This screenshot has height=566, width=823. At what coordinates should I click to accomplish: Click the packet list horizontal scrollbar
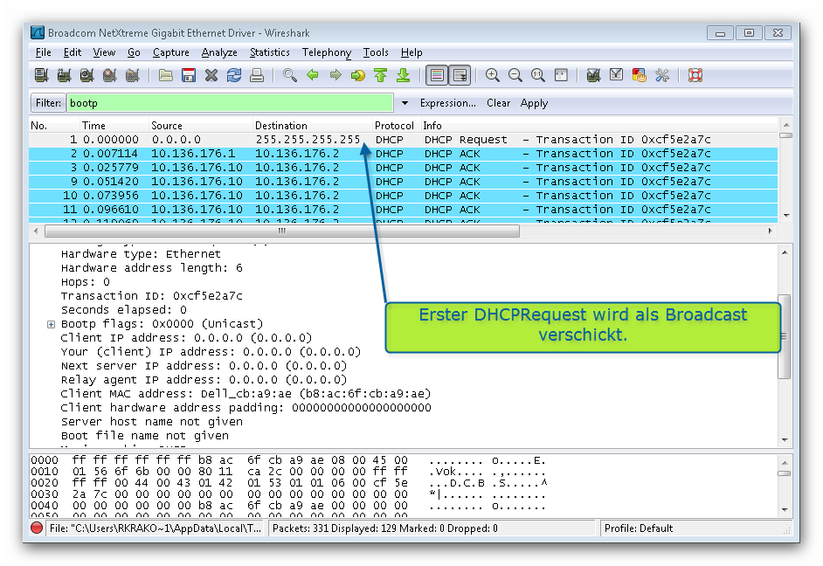tap(282, 231)
